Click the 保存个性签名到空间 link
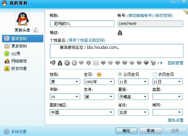 click(x=86, y=40)
